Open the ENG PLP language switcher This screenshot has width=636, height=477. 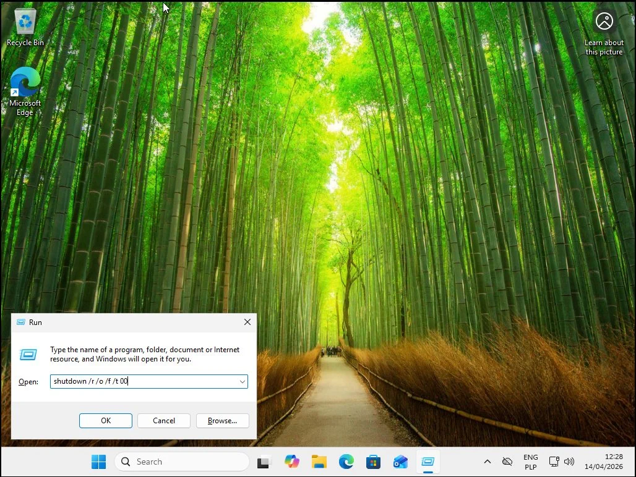(x=530, y=462)
